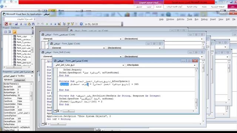The height and width of the screenshot is (133, 237).
Task: Click the View Object icon in Project panel
Action: coord(9,32)
